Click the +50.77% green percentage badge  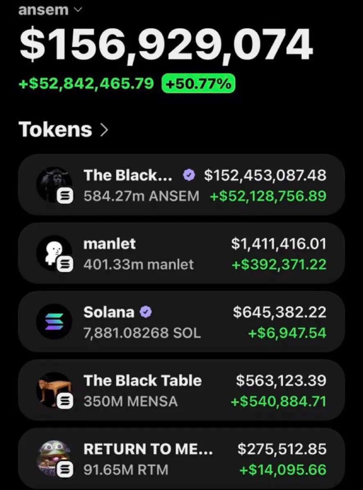(198, 83)
